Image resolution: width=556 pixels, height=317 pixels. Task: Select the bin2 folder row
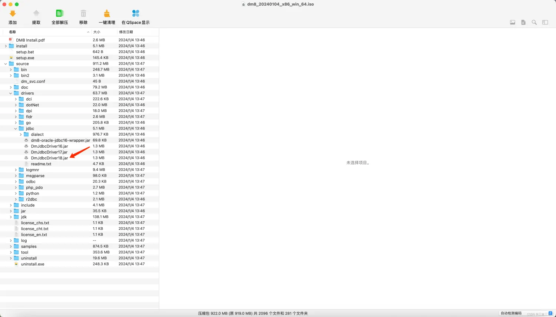click(79, 75)
